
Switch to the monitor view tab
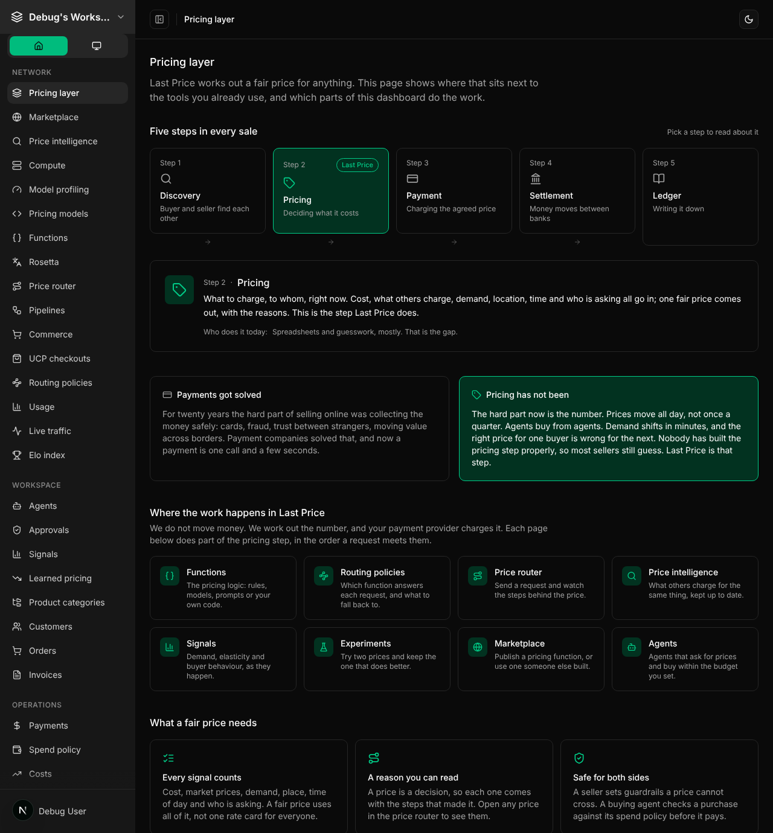pos(97,46)
